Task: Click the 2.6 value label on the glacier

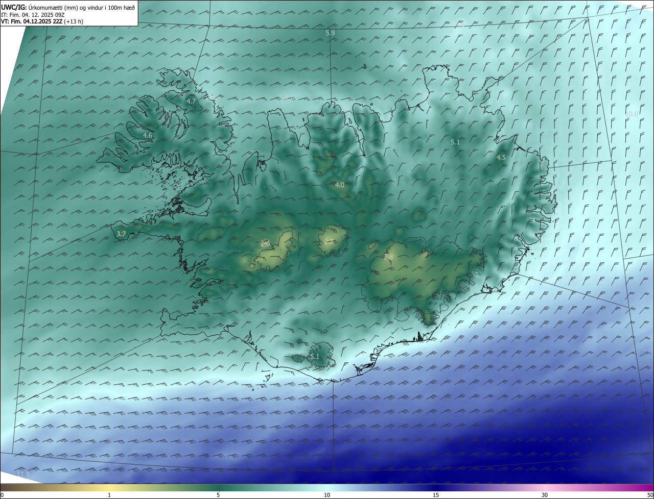Action: pyautogui.click(x=265, y=244)
